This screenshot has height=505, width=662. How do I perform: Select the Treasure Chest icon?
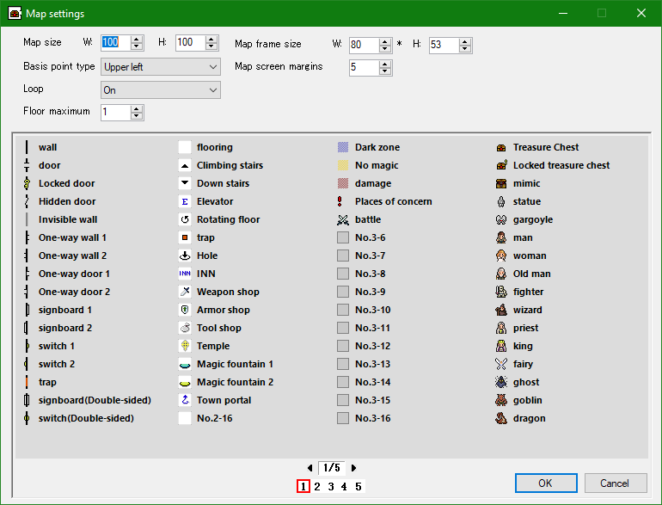(501, 147)
